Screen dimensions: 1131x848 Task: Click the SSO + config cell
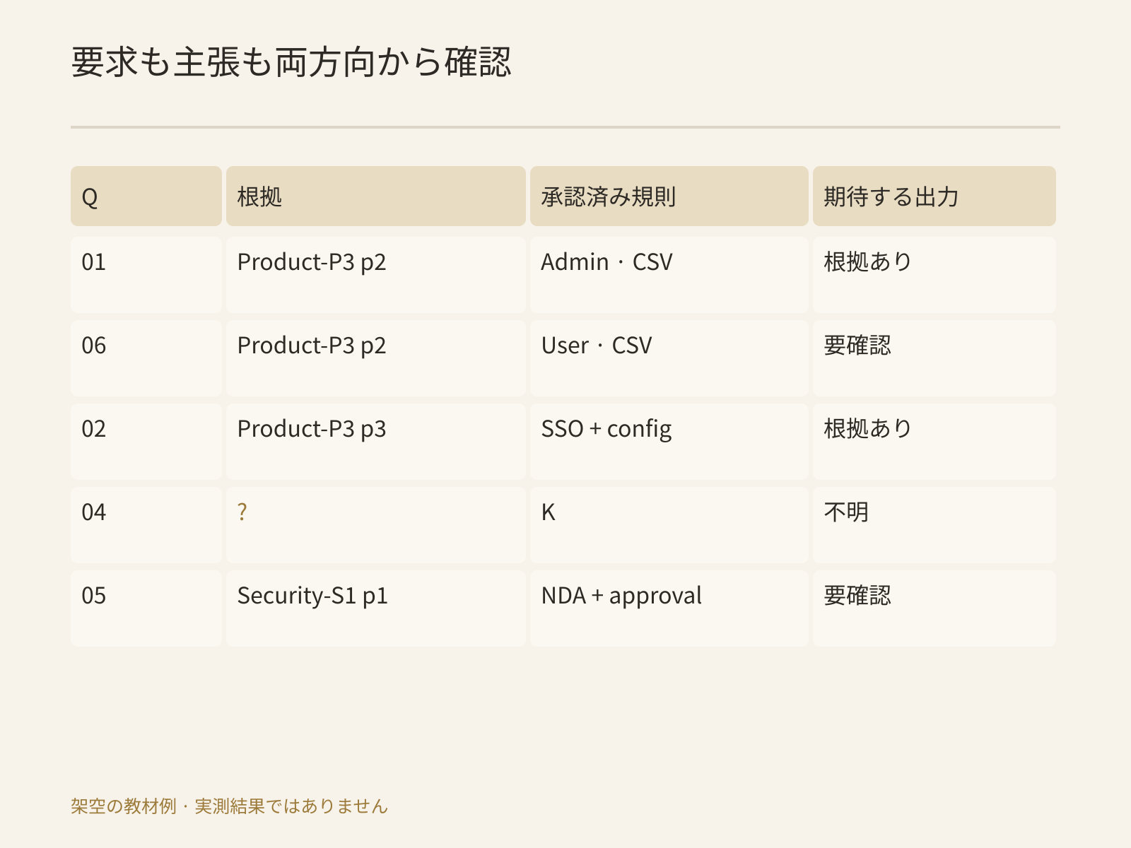(669, 442)
